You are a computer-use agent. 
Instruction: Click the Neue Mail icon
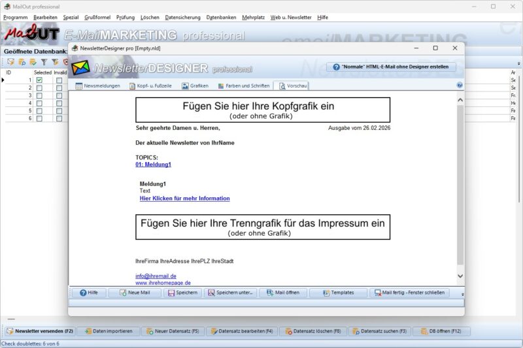coord(123,293)
